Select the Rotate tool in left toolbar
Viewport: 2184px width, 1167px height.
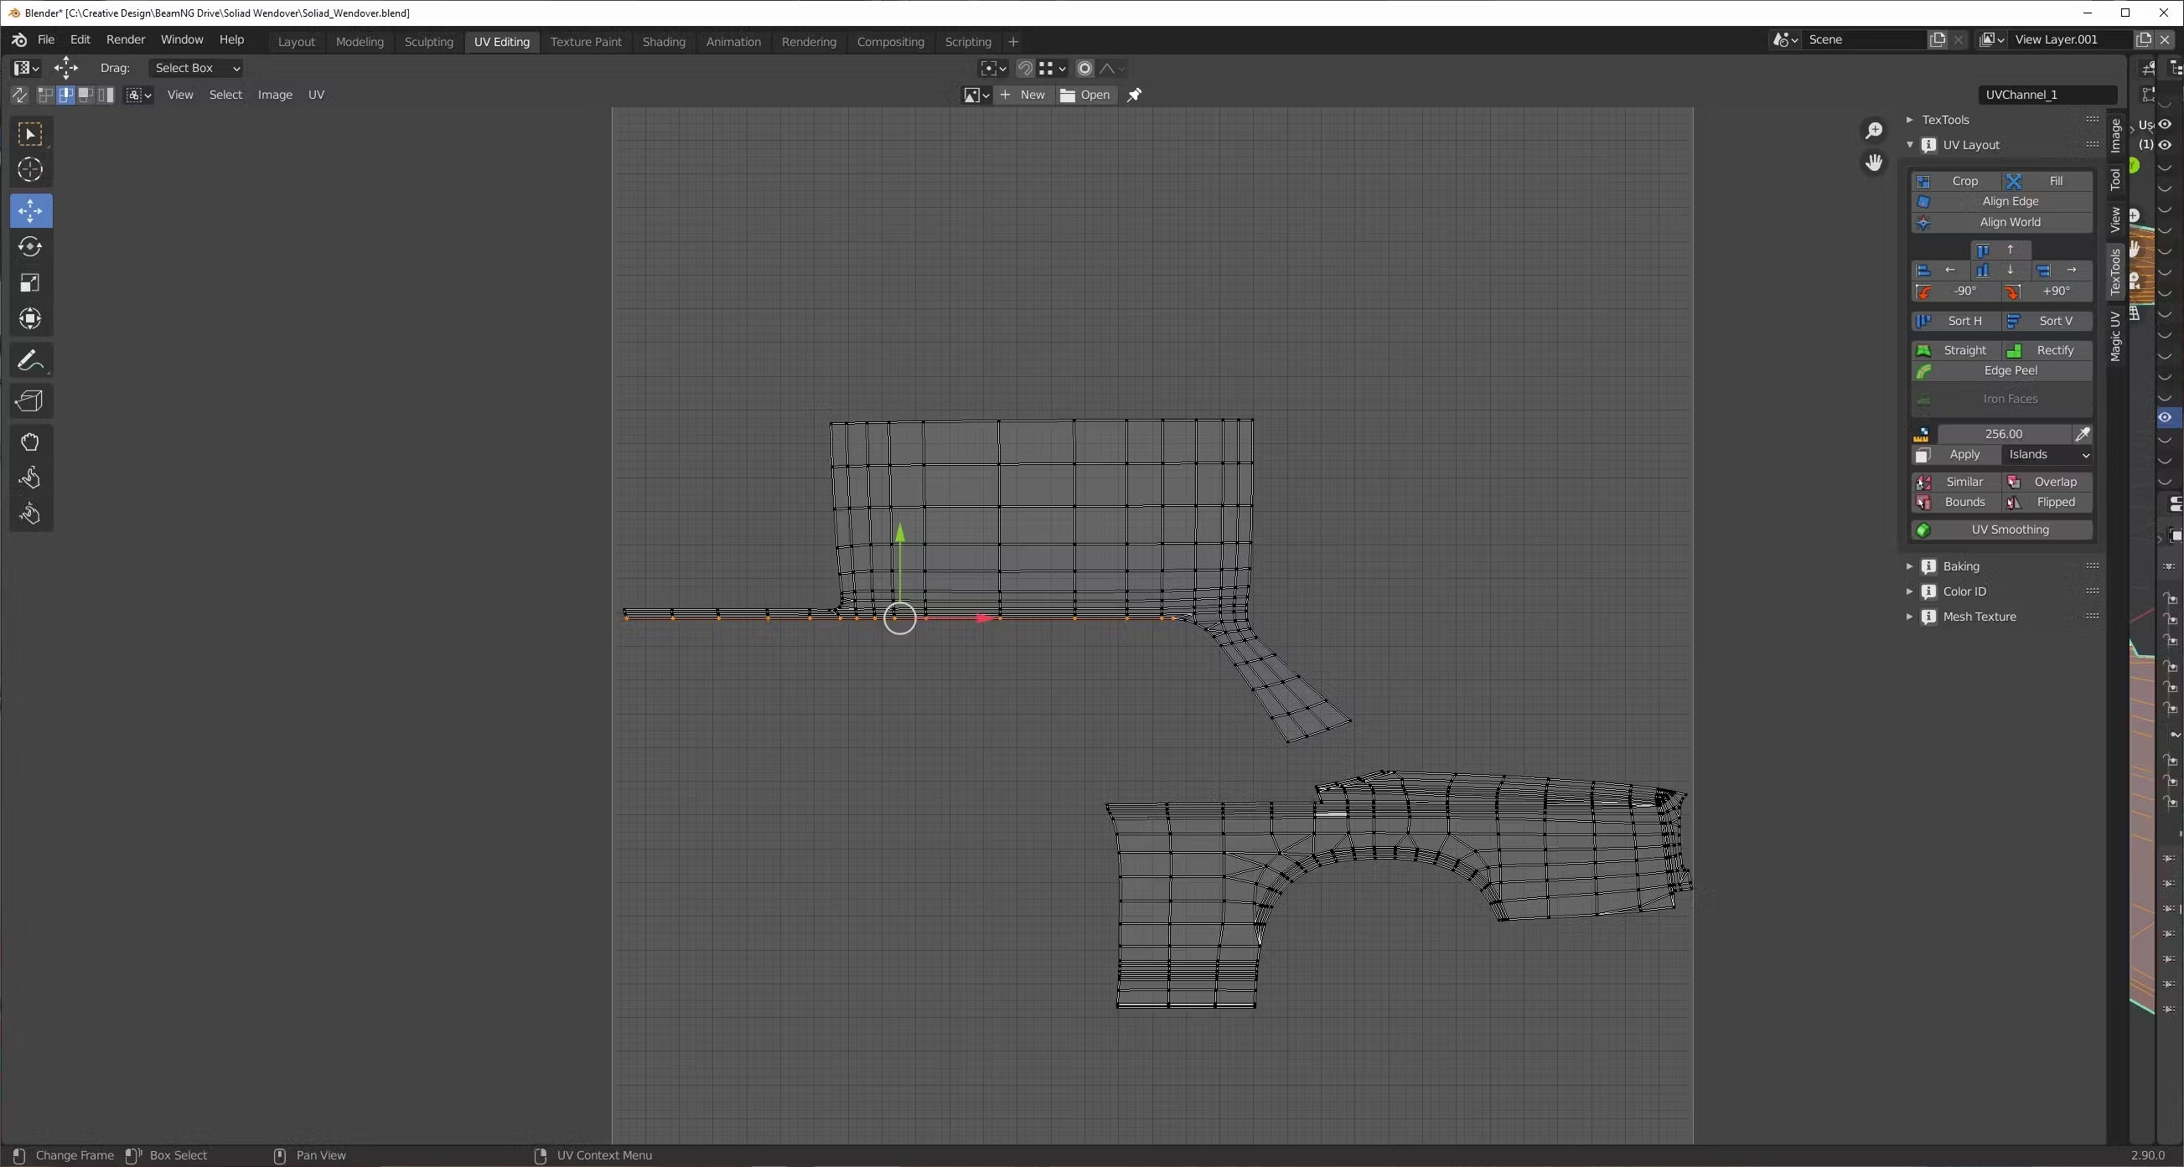point(30,246)
